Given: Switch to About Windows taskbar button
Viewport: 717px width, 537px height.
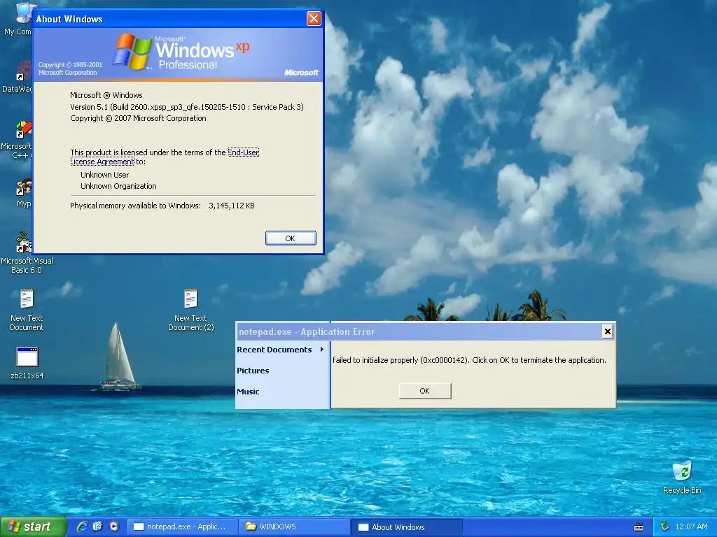Looking at the screenshot, I should (x=407, y=527).
